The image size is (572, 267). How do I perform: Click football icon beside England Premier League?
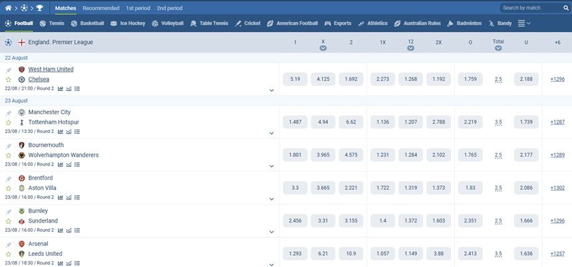pyautogui.click(x=8, y=43)
